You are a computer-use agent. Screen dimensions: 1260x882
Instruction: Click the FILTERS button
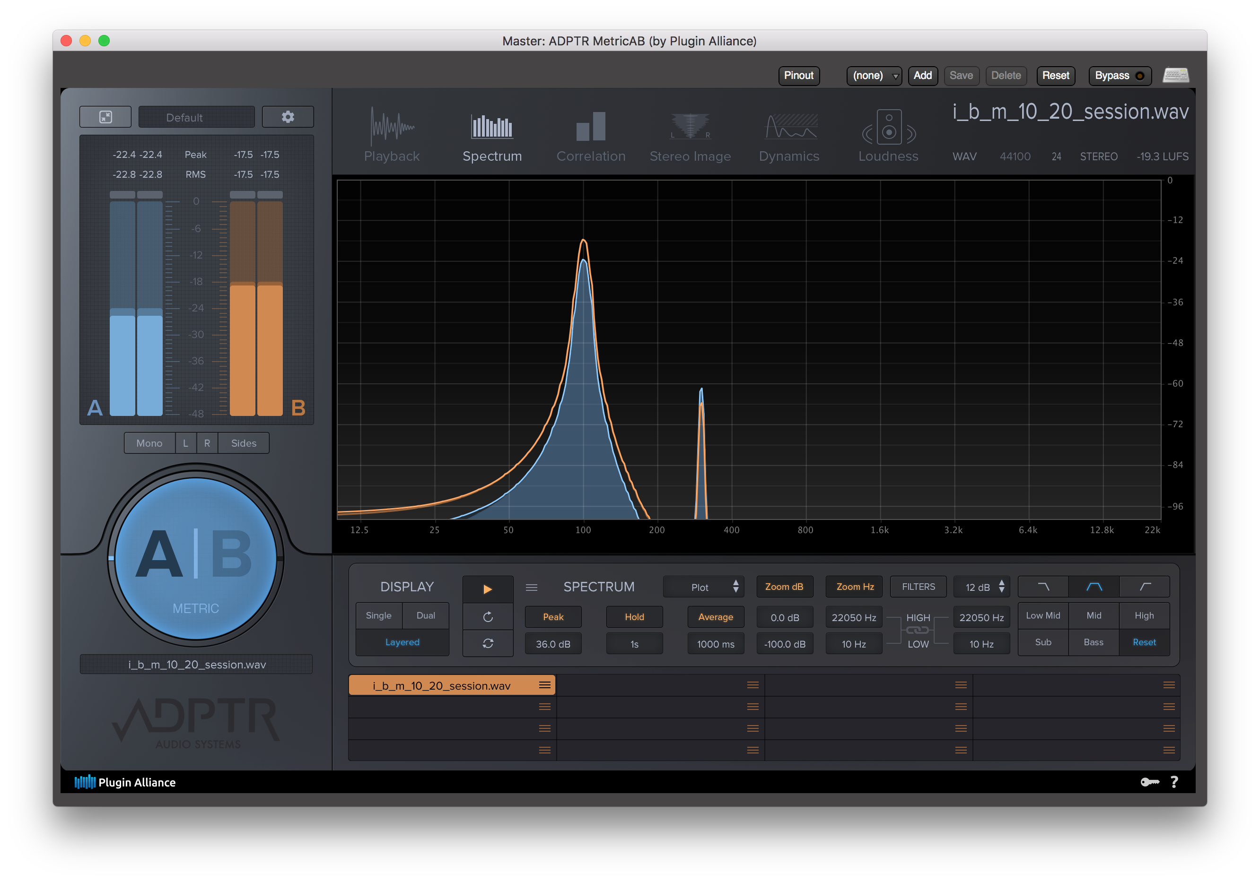(x=918, y=587)
